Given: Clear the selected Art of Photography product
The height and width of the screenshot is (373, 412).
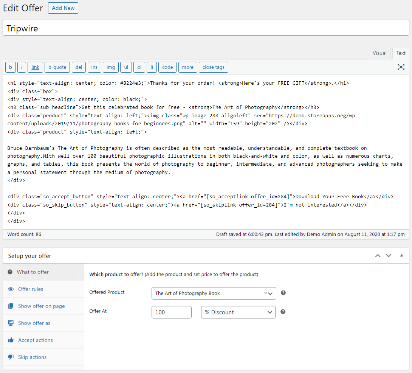Looking at the screenshot, I should (x=265, y=293).
